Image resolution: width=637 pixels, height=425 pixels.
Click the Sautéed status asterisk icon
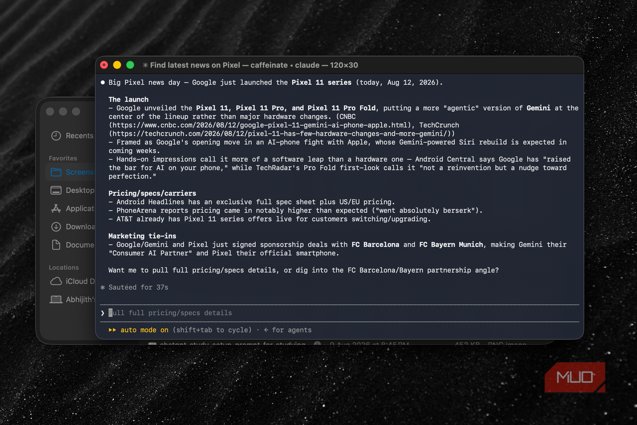click(x=103, y=287)
